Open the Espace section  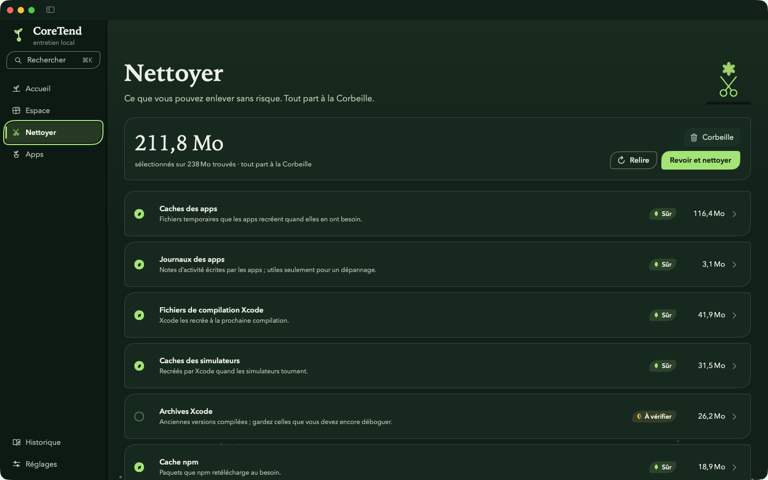[x=53, y=110]
